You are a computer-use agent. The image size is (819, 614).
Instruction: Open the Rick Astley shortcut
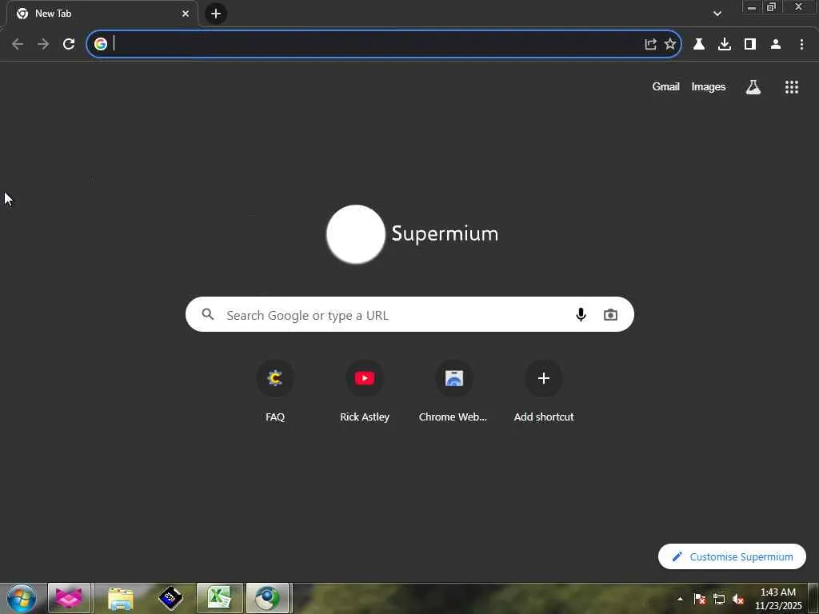[x=365, y=392]
